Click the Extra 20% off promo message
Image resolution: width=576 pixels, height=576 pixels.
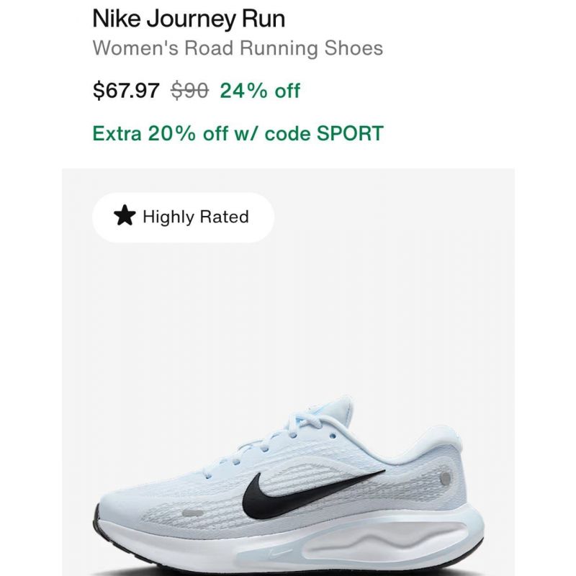pyautogui.click(x=238, y=133)
